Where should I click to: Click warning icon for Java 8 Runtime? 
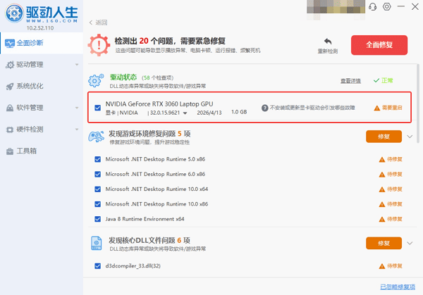tap(382, 219)
